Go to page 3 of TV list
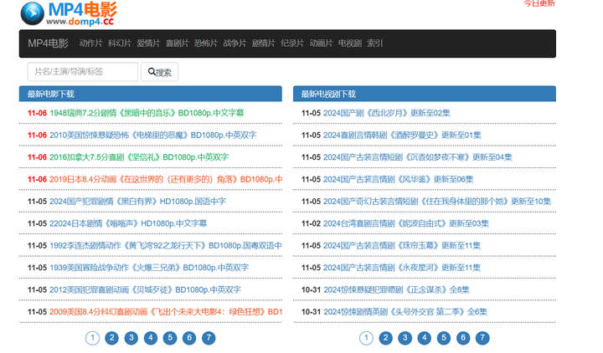 coord(405,338)
